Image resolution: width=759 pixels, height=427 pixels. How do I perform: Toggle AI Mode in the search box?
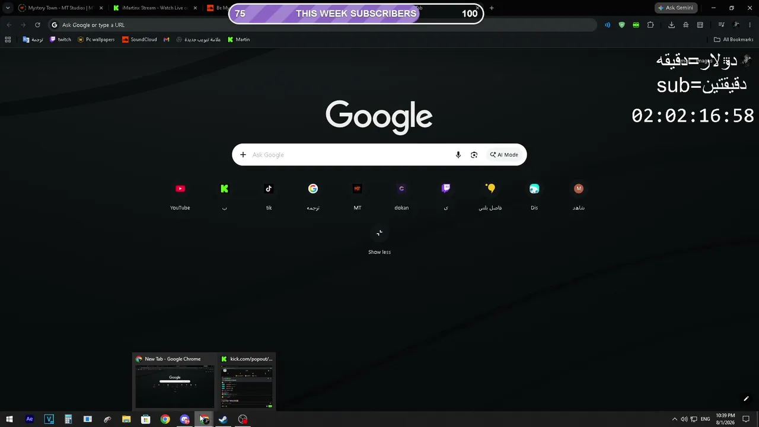[504, 155]
